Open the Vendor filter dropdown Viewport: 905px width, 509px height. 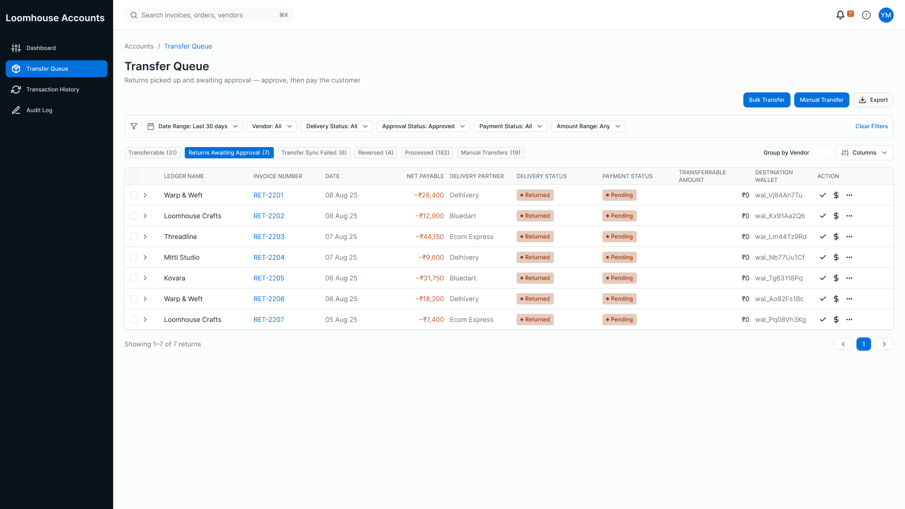[271, 126]
